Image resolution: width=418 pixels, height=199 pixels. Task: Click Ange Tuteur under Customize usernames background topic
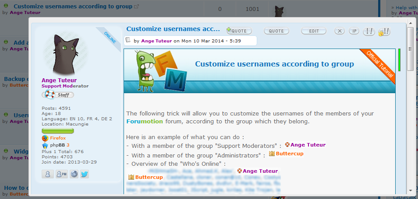[x=25, y=13]
